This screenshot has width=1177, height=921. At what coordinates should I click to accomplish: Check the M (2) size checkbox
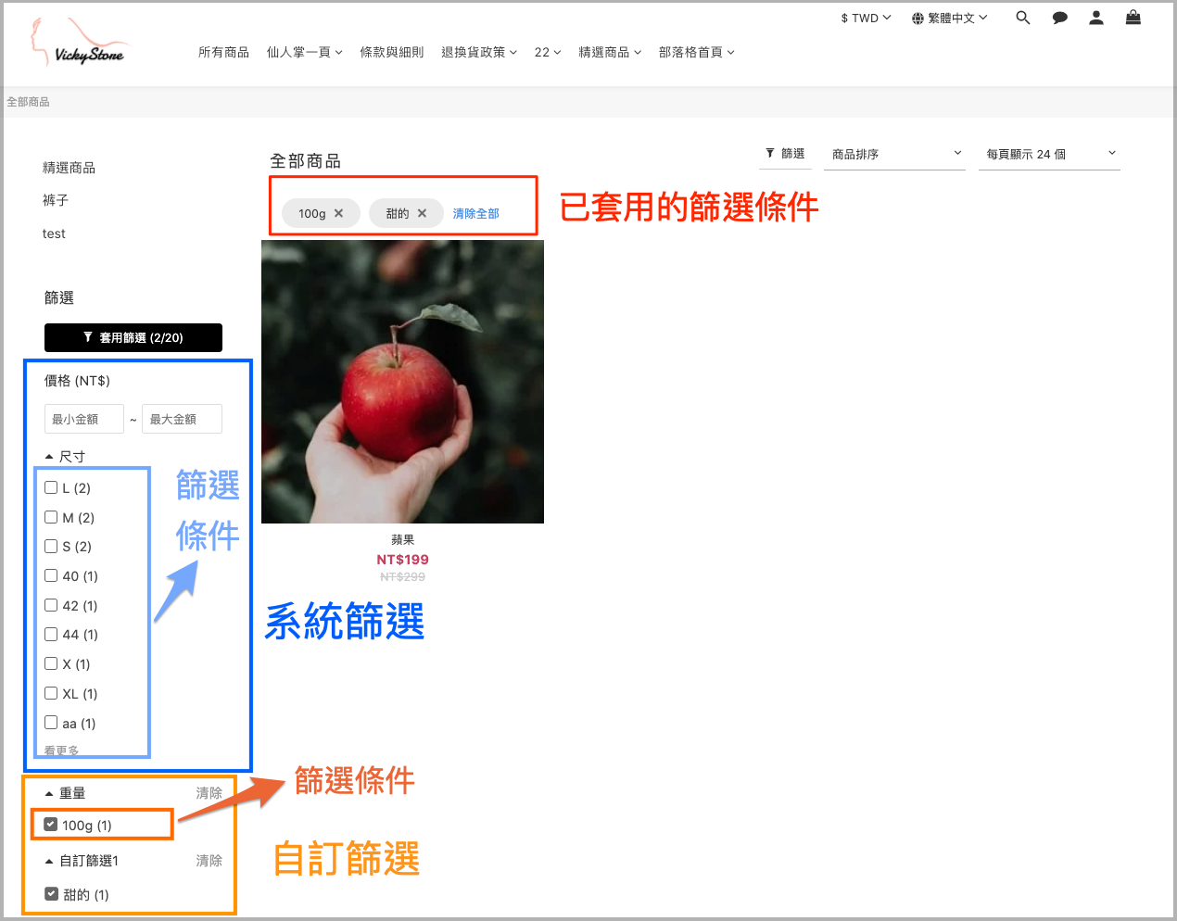[51, 517]
